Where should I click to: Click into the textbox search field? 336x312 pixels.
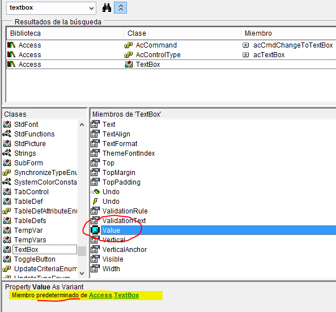pyautogui.click(x=47, y=8)
